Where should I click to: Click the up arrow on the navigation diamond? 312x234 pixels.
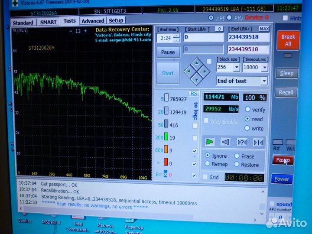pos(197,63)
